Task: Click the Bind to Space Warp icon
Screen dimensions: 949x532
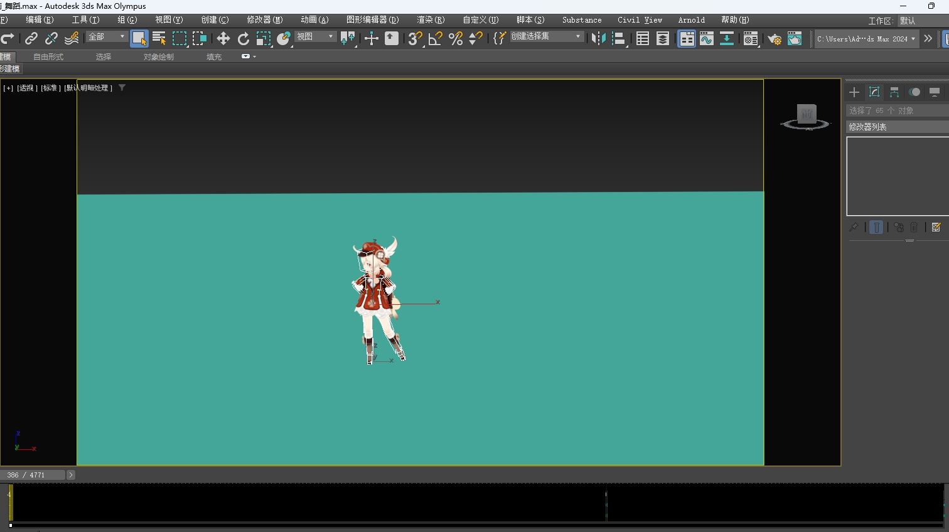Action: point(72,39)
